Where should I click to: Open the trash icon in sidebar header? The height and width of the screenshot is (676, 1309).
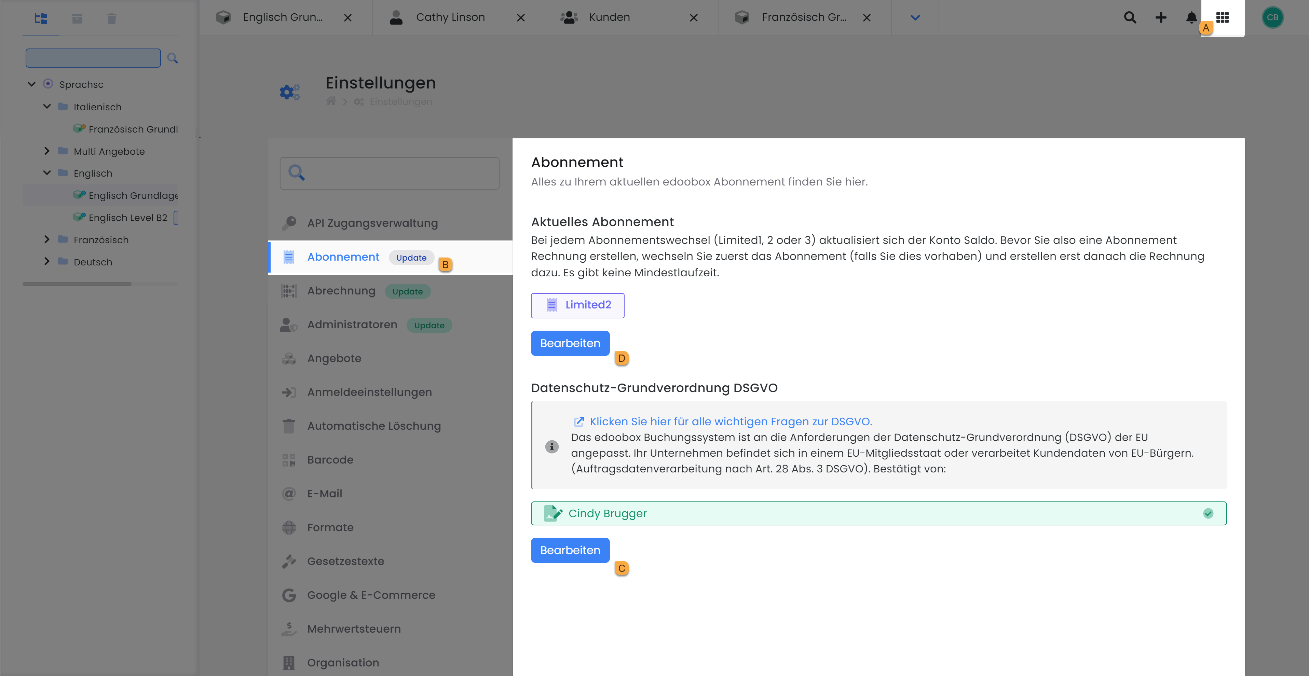112,19
